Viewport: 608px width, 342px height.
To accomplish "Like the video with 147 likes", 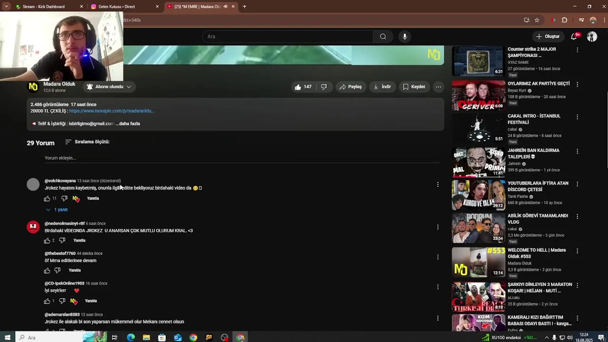I will 303,87.
